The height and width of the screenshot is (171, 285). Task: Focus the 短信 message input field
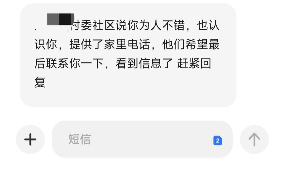142,139
